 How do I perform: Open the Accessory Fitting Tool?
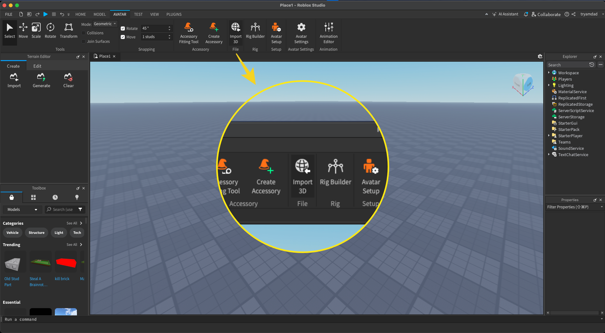[x=189, y=33]
